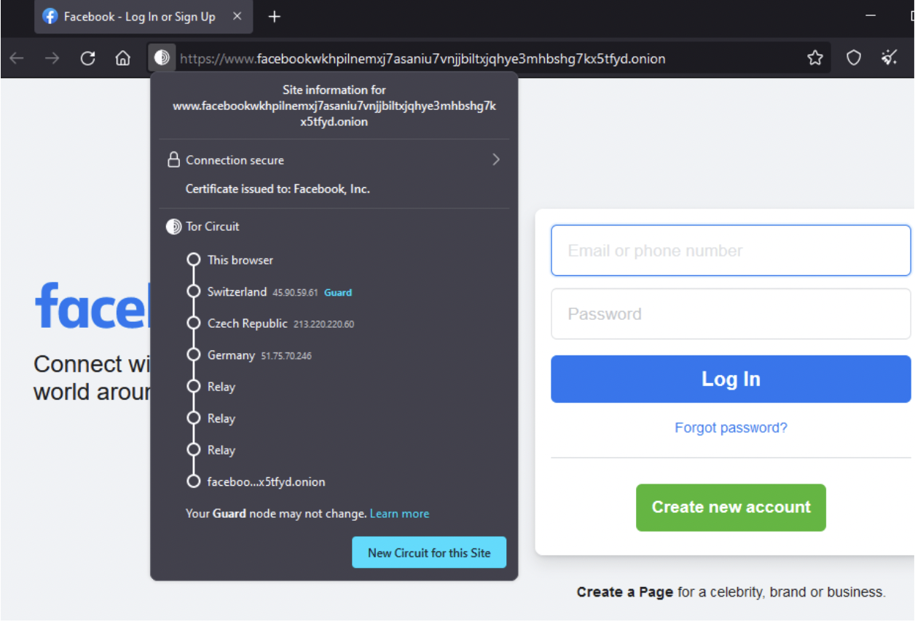Close the Facebook - Log In tab
915x622 pixels.
pyautogui.click(x=237, y=16)
